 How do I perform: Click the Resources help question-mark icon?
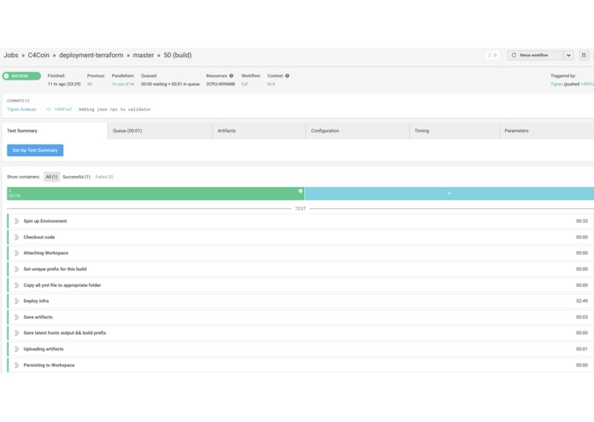pos(231,76)
